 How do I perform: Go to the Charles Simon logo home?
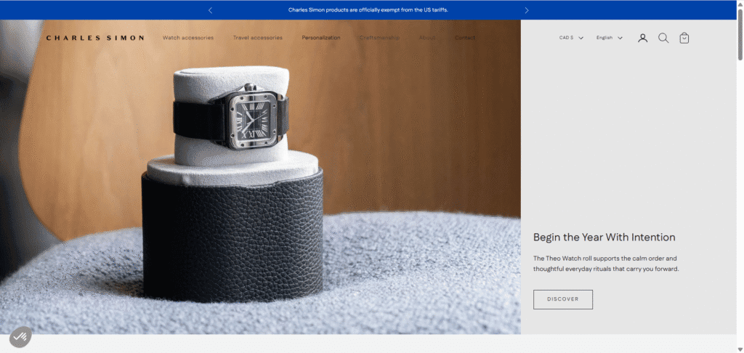click(x=95, y=38)
